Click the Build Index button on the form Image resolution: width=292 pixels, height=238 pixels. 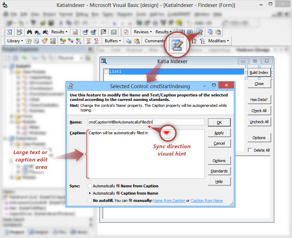tap(259, 73)
